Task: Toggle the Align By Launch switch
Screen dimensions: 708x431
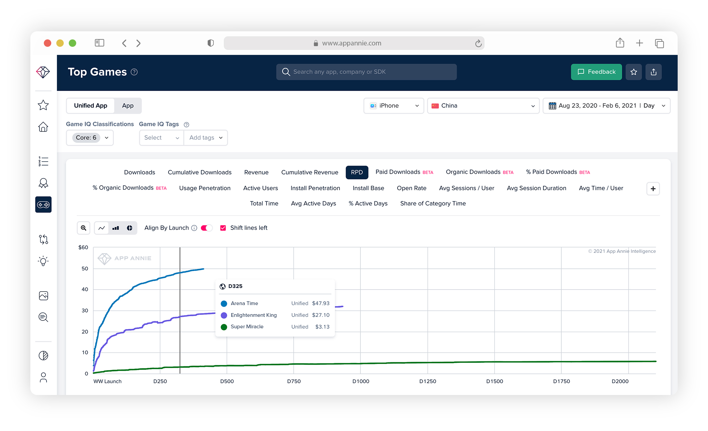Action: pos(205,228)
